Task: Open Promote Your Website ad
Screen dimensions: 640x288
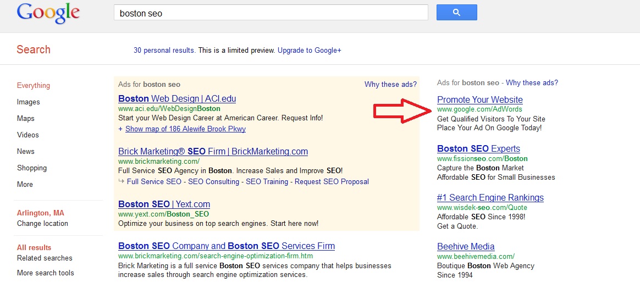Action: (480, 100)
